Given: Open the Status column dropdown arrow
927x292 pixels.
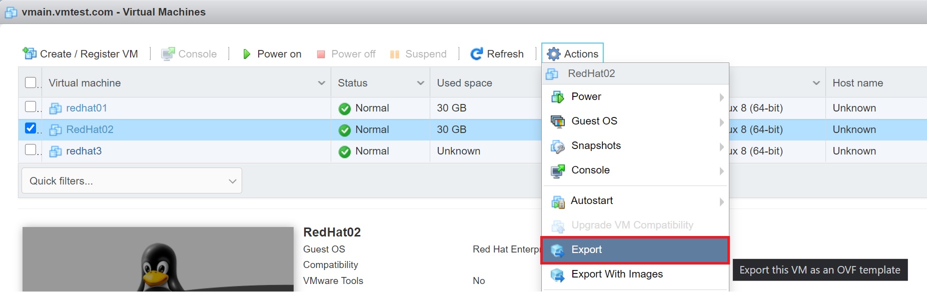Looking at the screenshot, I should point(420,83).
